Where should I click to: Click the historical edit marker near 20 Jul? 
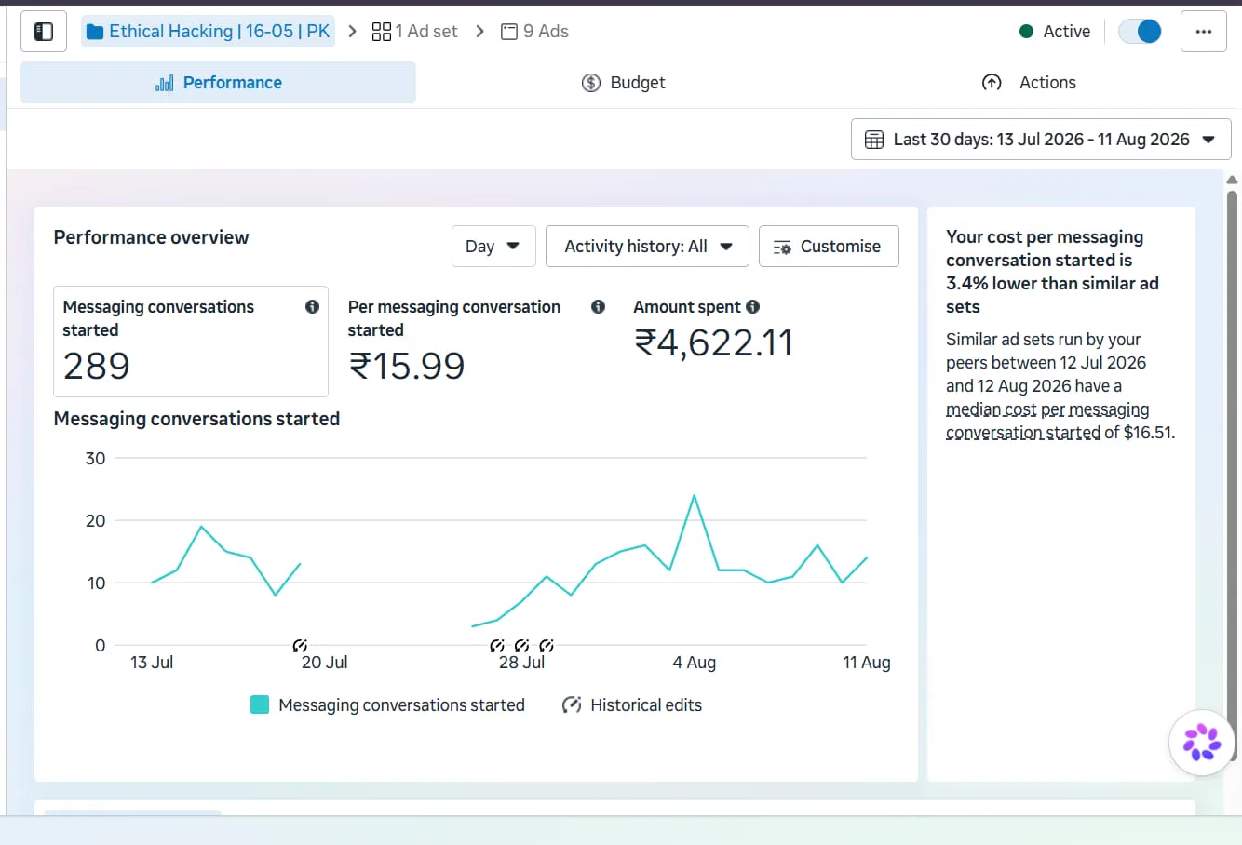pyautogui.click(x=300, y=645)
